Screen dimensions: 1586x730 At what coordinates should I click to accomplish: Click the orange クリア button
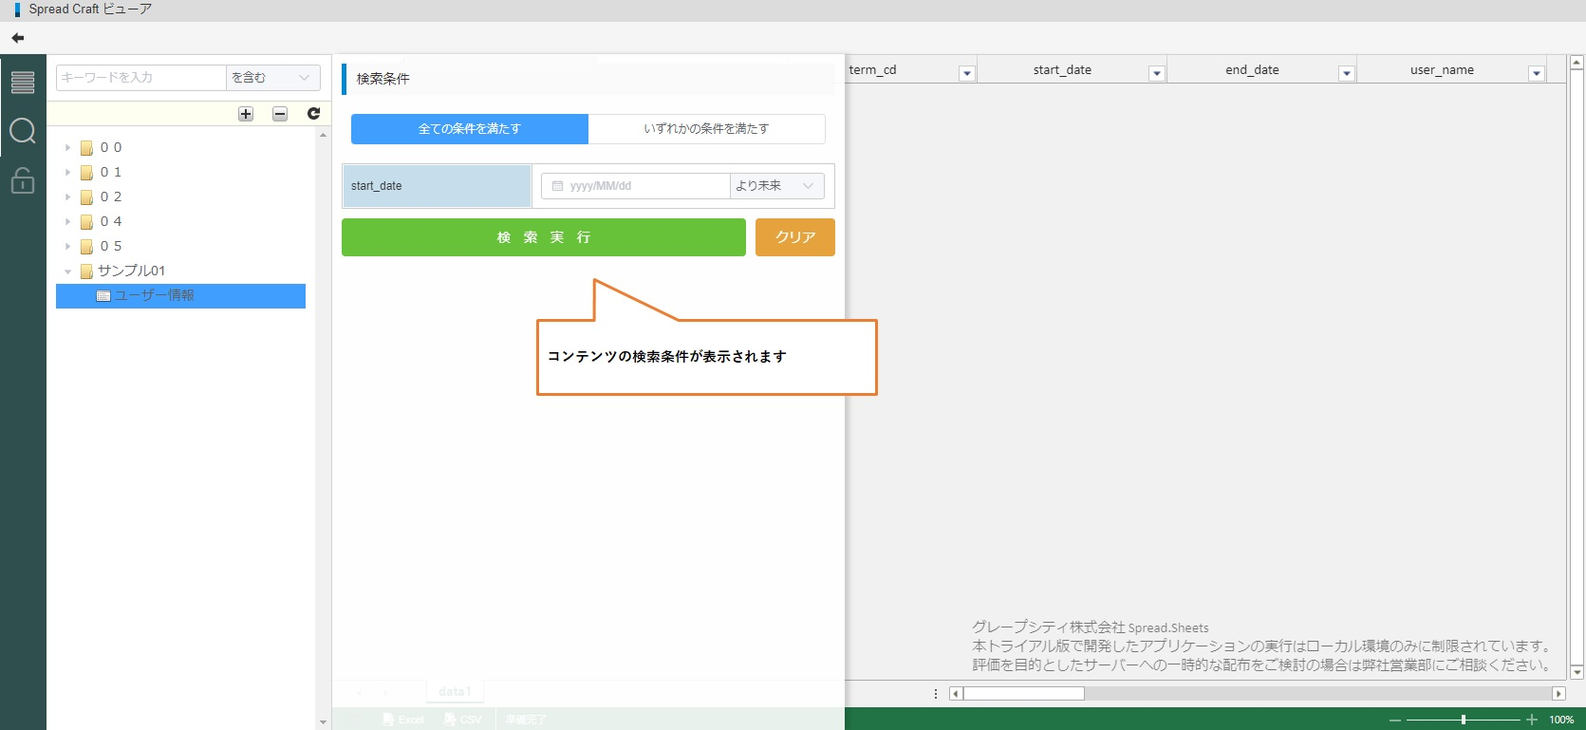coord(794,237)
